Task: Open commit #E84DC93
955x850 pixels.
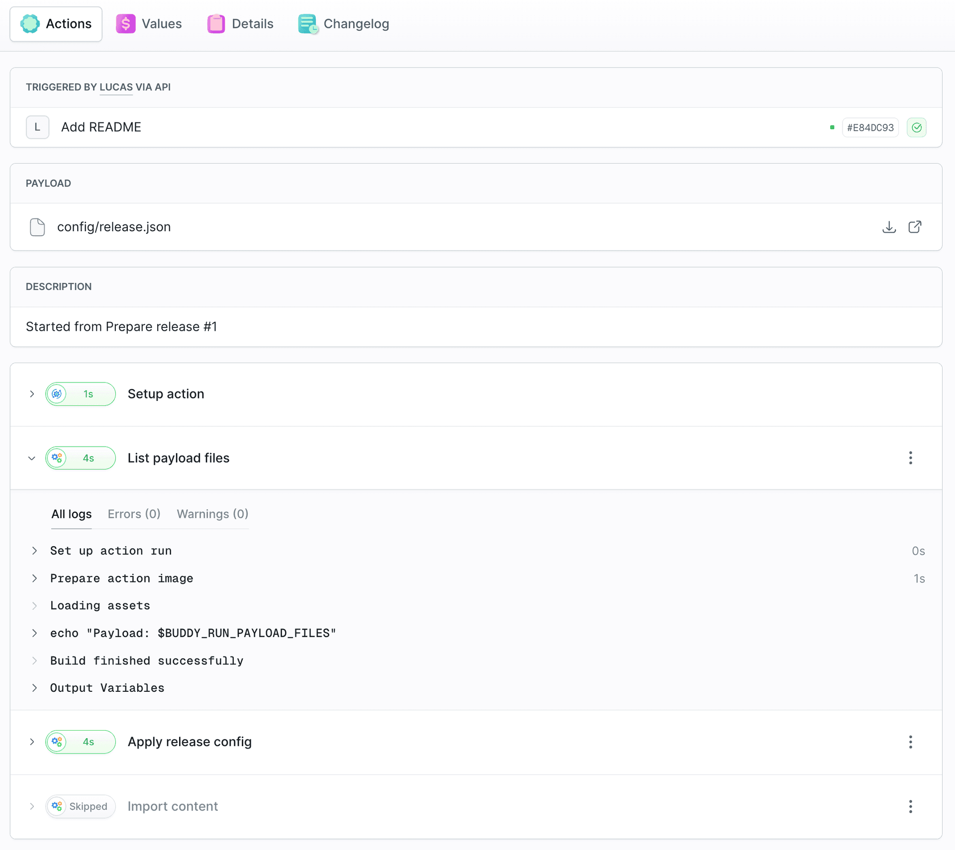Action: click(870, 128)
